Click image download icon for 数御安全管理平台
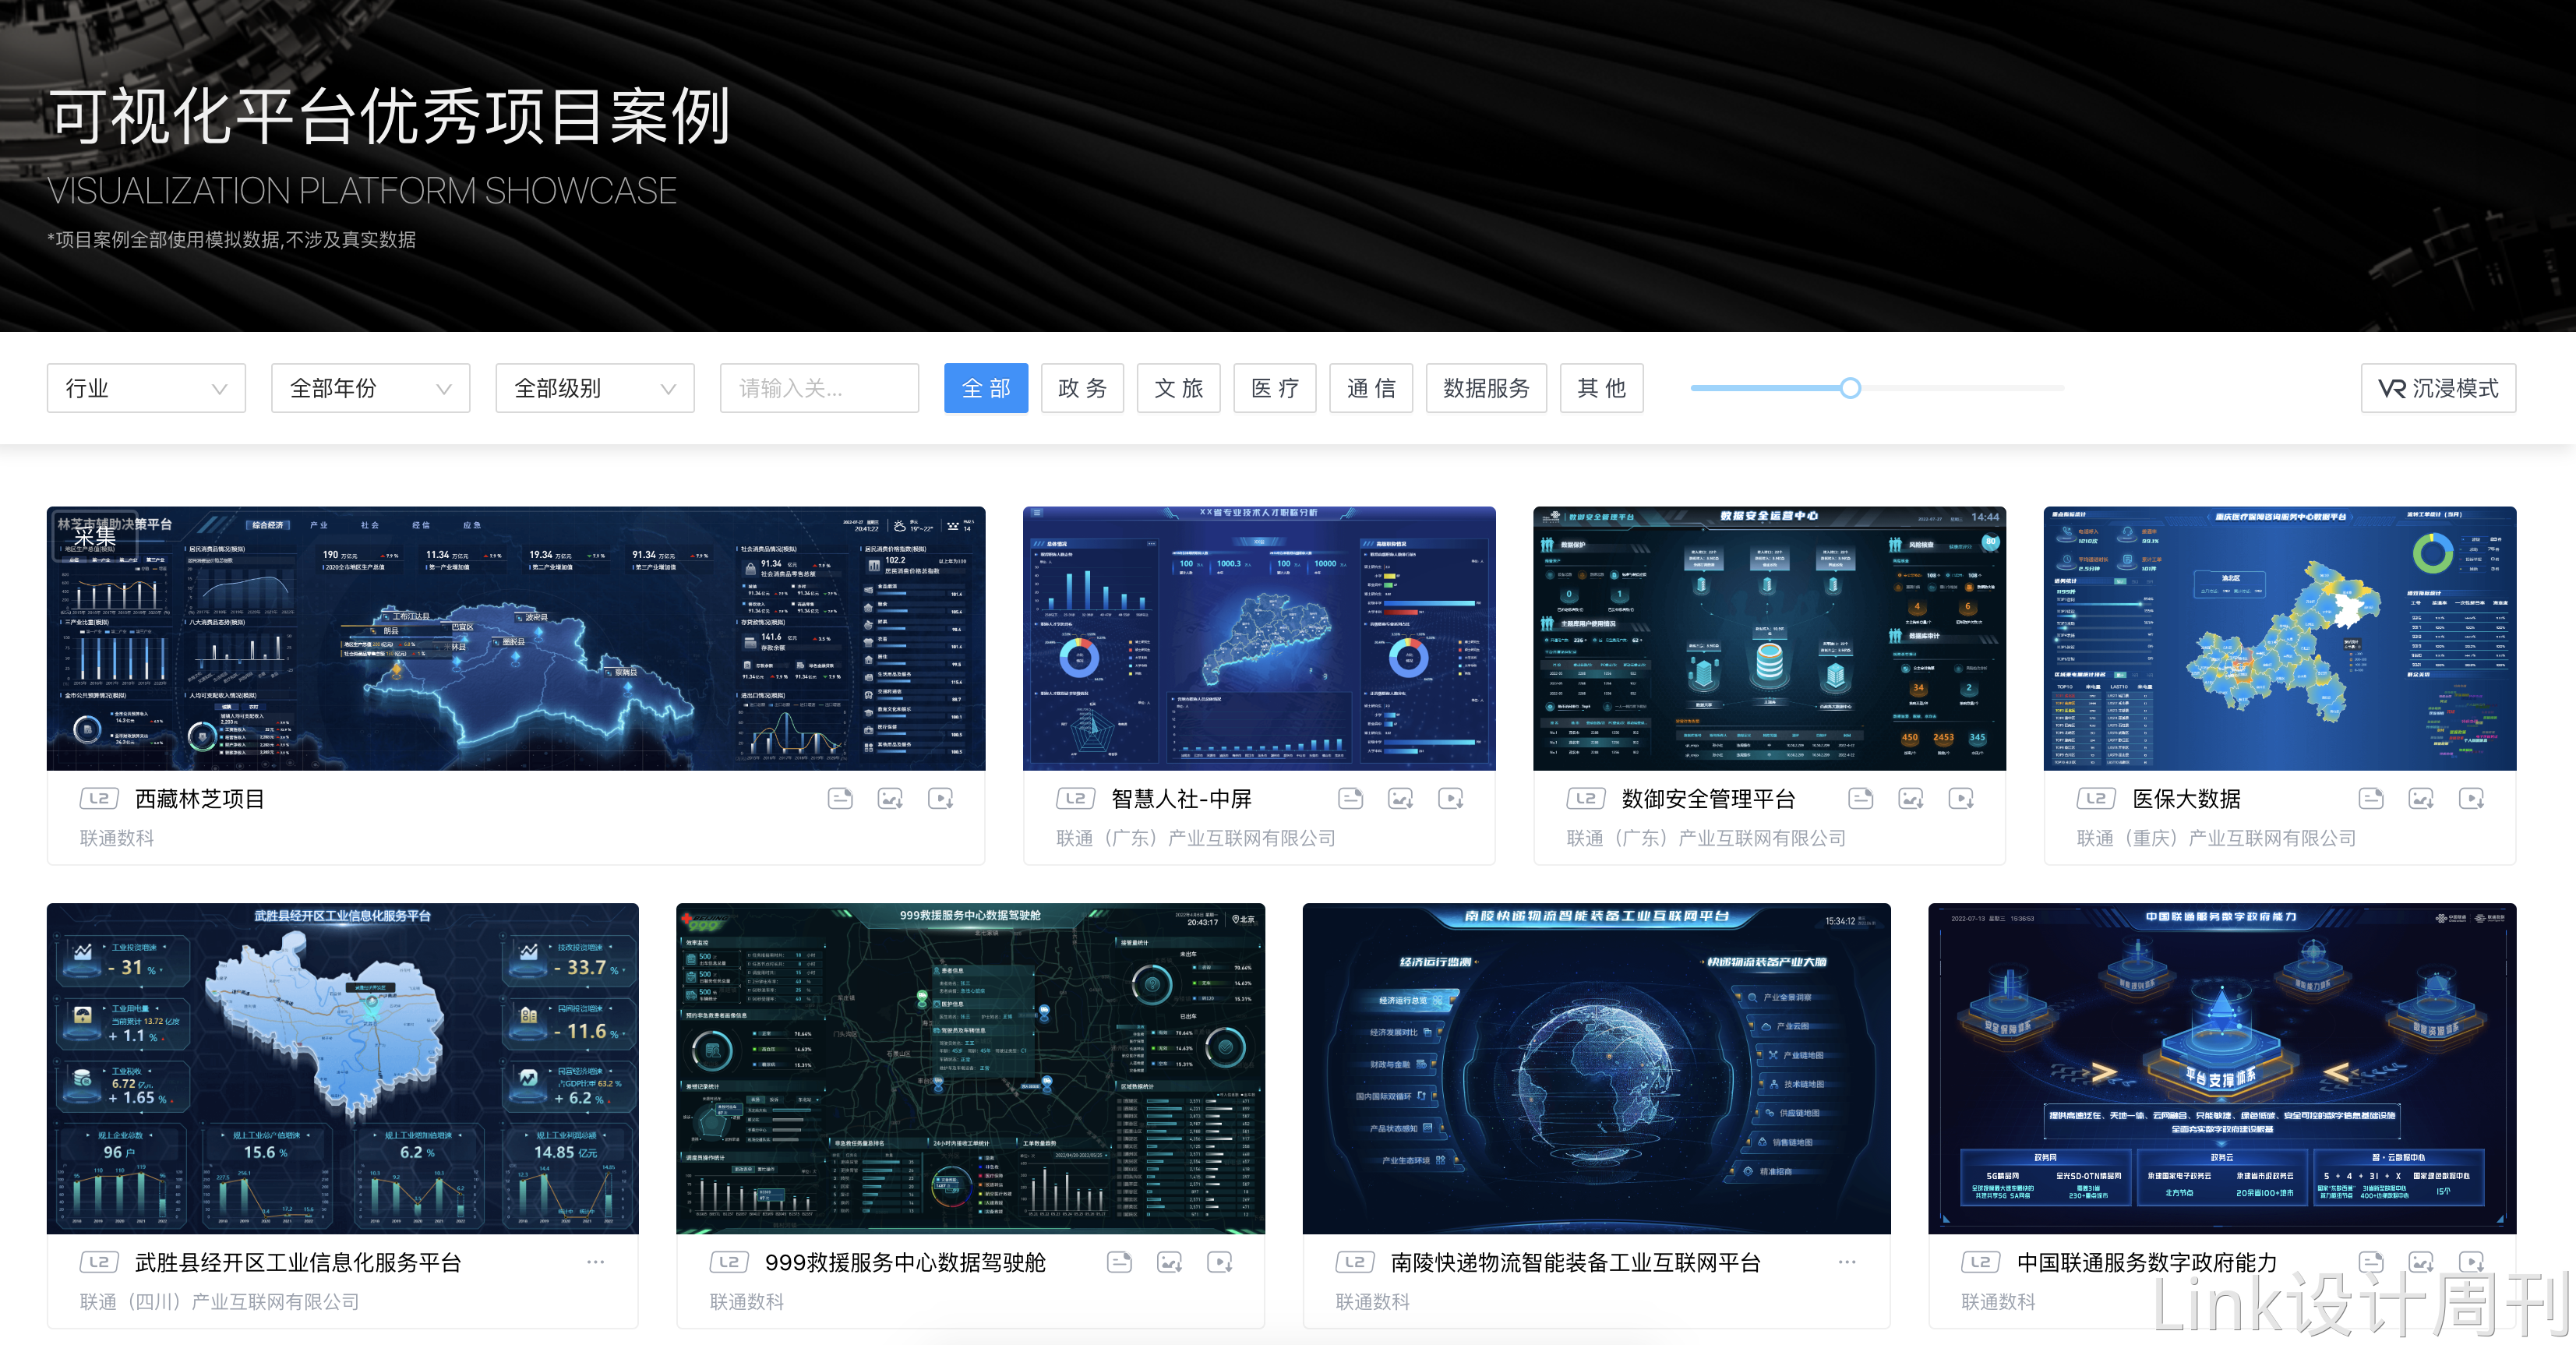Image resolution: width=2576 pixels, height=1345 pixels. pos(1911,798)
